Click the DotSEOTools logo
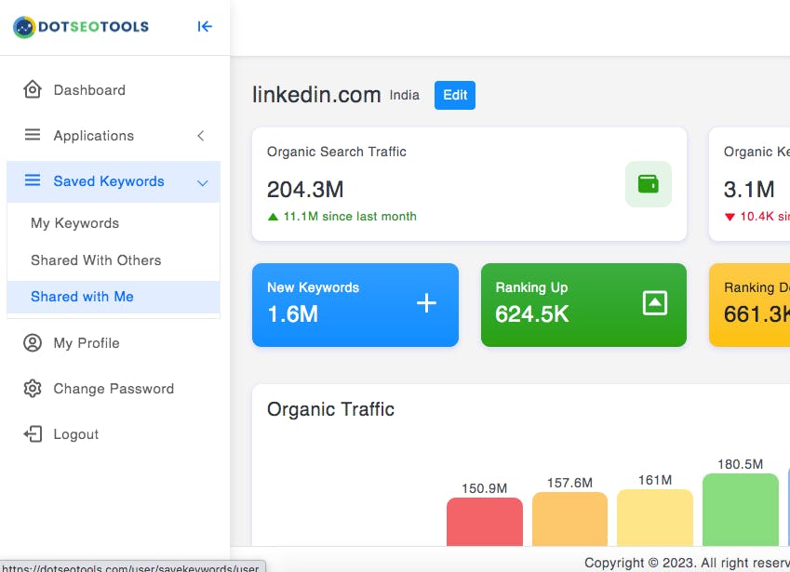This screenshot has height=572, width=790. [x=81, y=27]
